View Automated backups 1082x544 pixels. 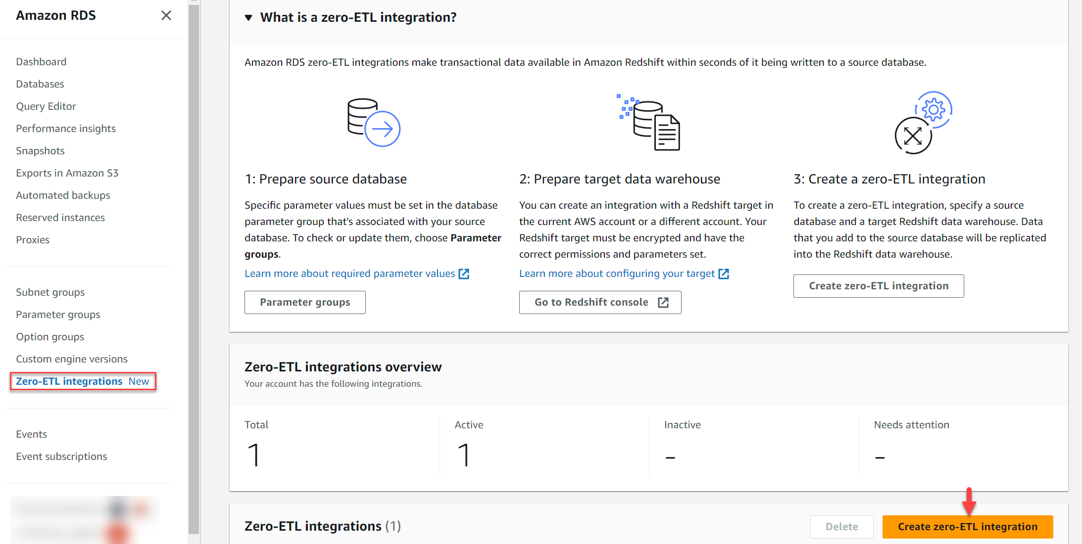click(63, 195)
